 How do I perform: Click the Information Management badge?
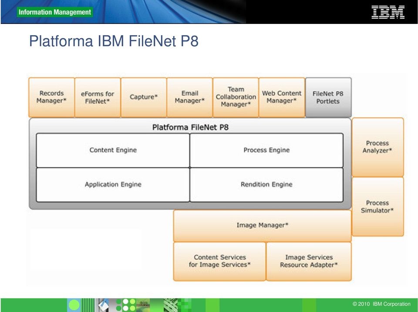[55, 12]
